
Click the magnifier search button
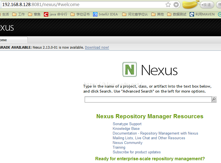[214, 99]
